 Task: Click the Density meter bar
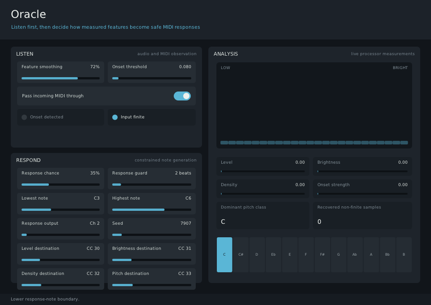click(x=263, y=194)
